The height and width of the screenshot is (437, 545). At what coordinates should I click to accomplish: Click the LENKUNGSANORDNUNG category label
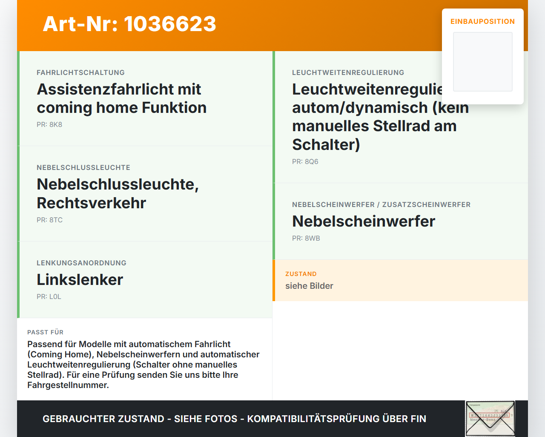(x=82, y=263)
